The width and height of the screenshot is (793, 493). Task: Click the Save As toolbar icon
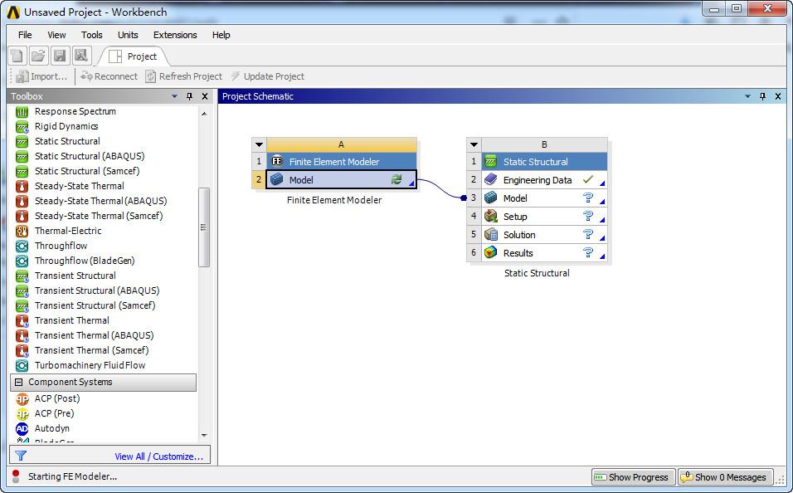click(x=81, y=56)
